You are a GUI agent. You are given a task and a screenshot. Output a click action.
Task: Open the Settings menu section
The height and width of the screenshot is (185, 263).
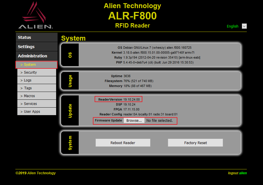(x=37, y=47)
